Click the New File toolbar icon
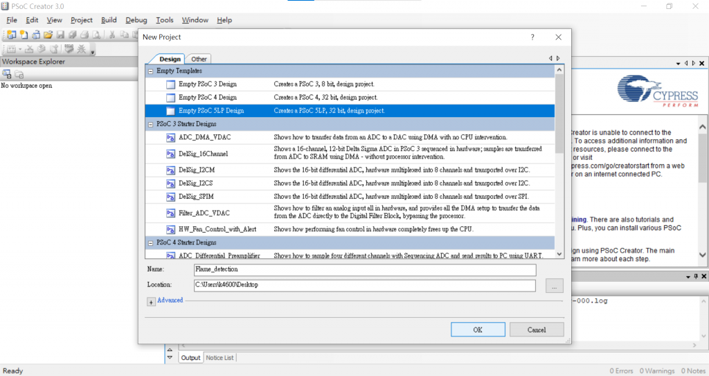Screen dimensions: 709x376 pos(24,35)
